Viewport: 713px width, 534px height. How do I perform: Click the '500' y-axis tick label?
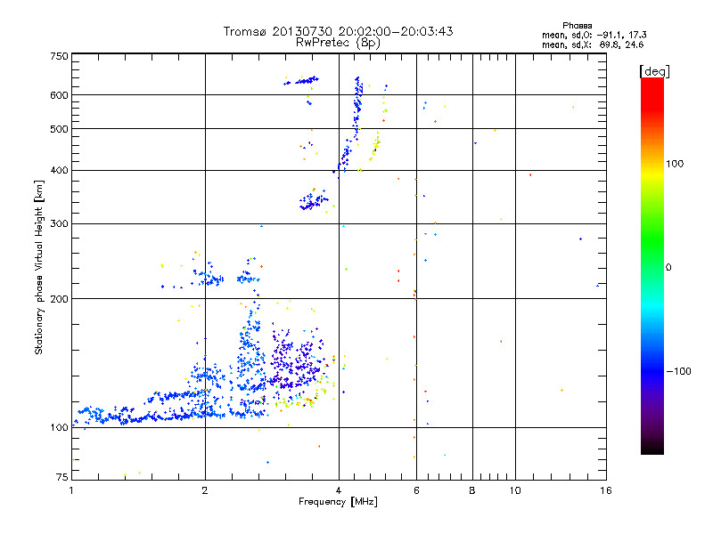pos(59,129)
